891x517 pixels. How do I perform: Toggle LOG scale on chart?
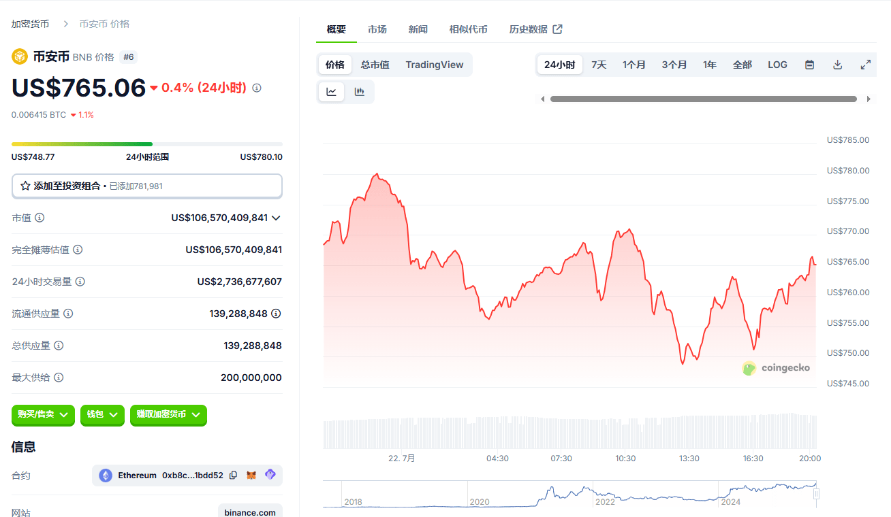(x=777, y=65)
